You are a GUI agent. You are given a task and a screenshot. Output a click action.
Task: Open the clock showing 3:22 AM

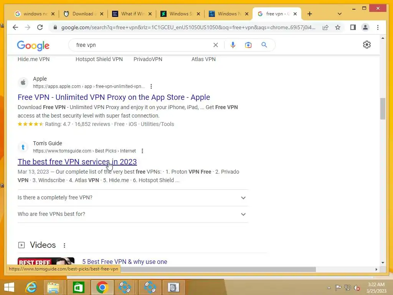(x=376, y=288)
